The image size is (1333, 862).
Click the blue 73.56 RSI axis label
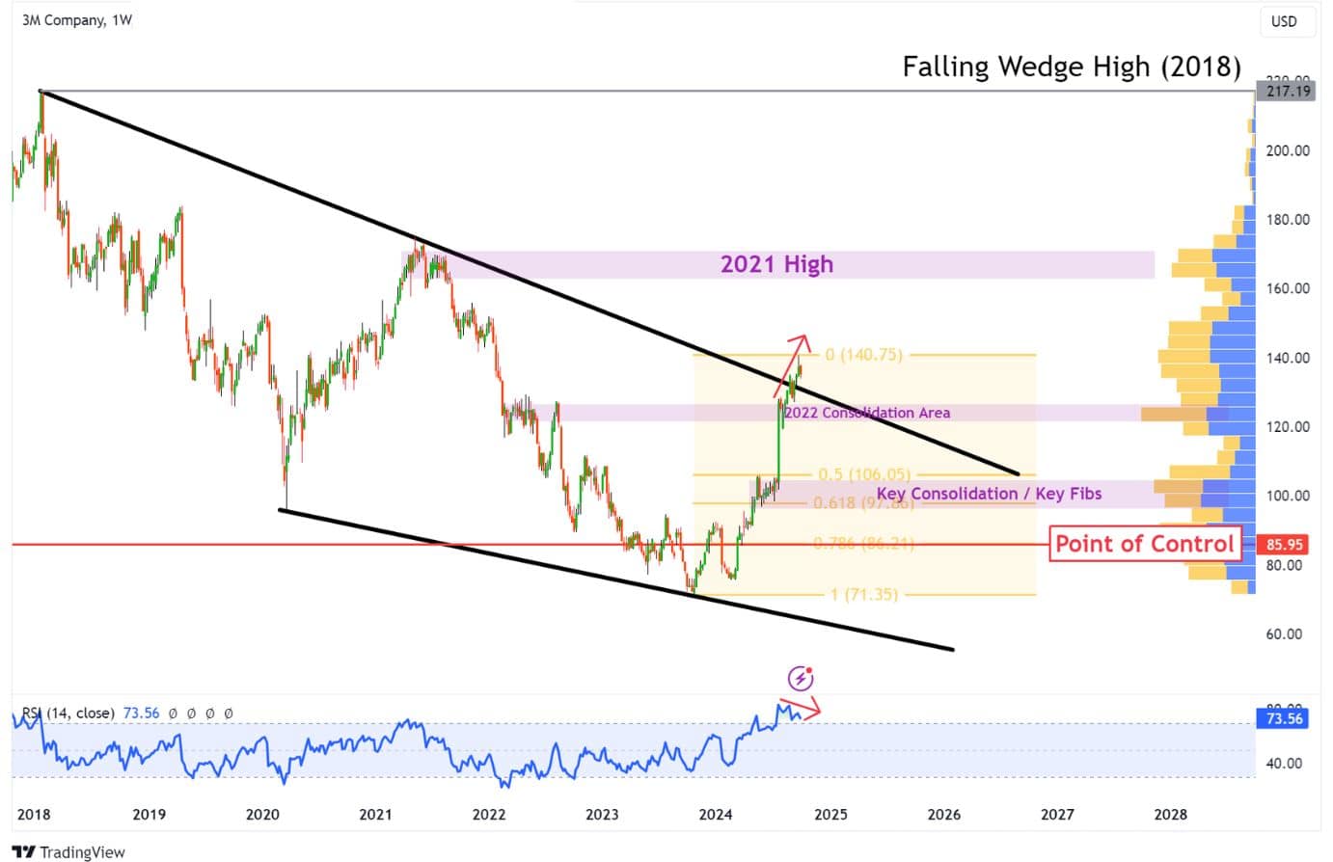point(1284,718)
